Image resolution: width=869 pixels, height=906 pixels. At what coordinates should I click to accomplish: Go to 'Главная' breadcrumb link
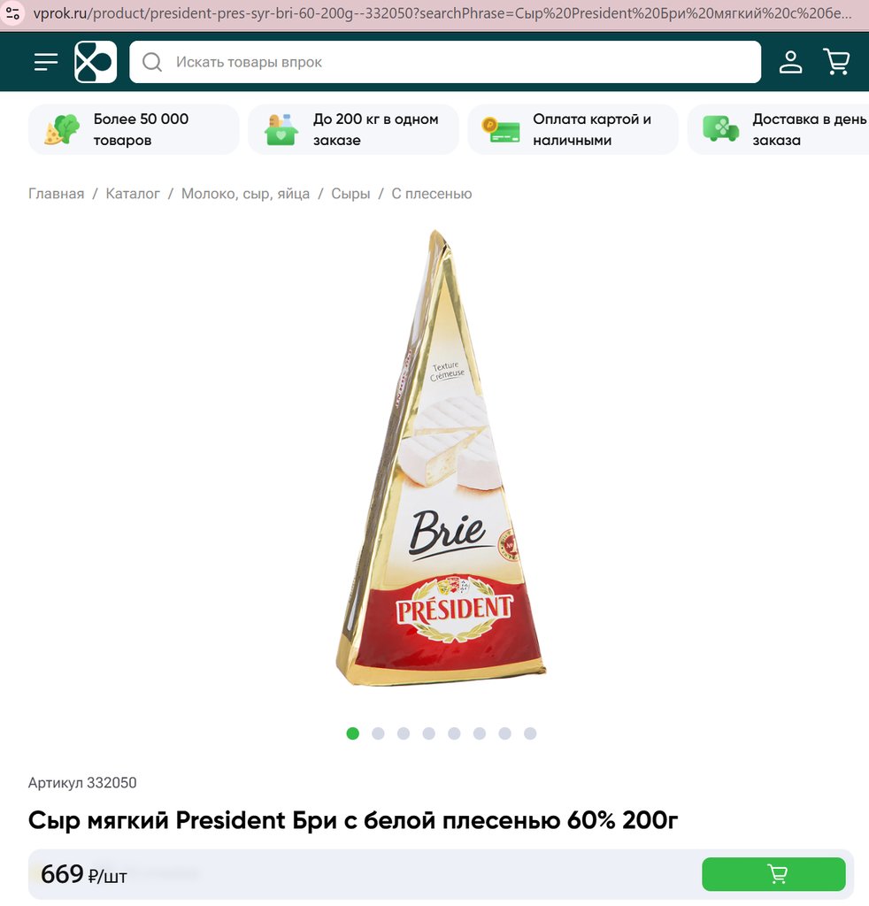pyautogui.click(x=56, y=194)
